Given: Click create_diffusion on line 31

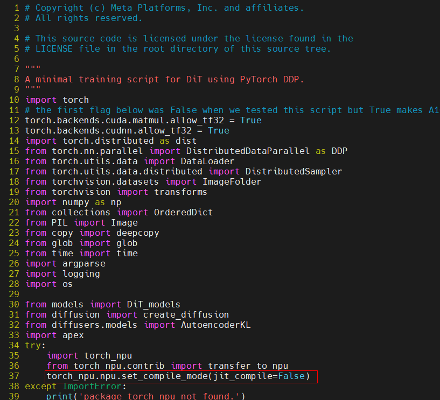Looking at the screenshot, I should [186, 315].
